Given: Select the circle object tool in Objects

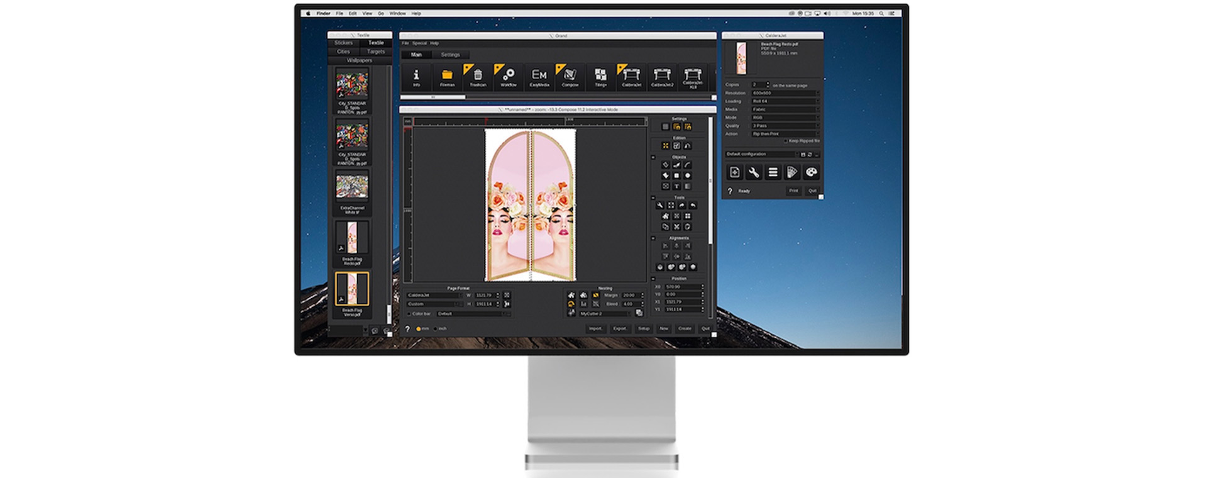Looking at the screenshot, I should (x=688, y=175).
